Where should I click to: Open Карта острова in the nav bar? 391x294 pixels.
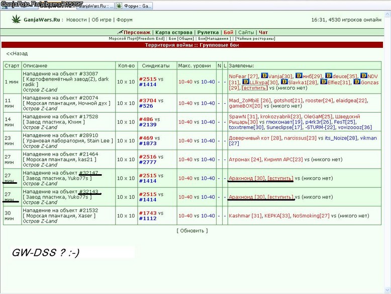click(174, 33)
